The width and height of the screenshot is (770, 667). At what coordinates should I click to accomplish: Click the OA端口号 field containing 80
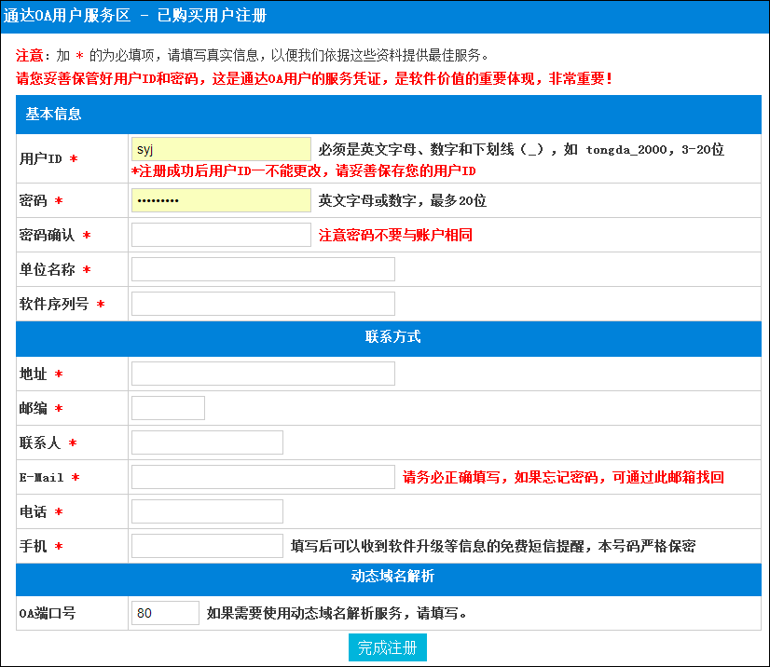[165, 613]
